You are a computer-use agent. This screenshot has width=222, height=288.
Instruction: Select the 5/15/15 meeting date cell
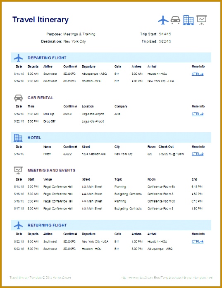pyautogui.click(x=19, y=194)
